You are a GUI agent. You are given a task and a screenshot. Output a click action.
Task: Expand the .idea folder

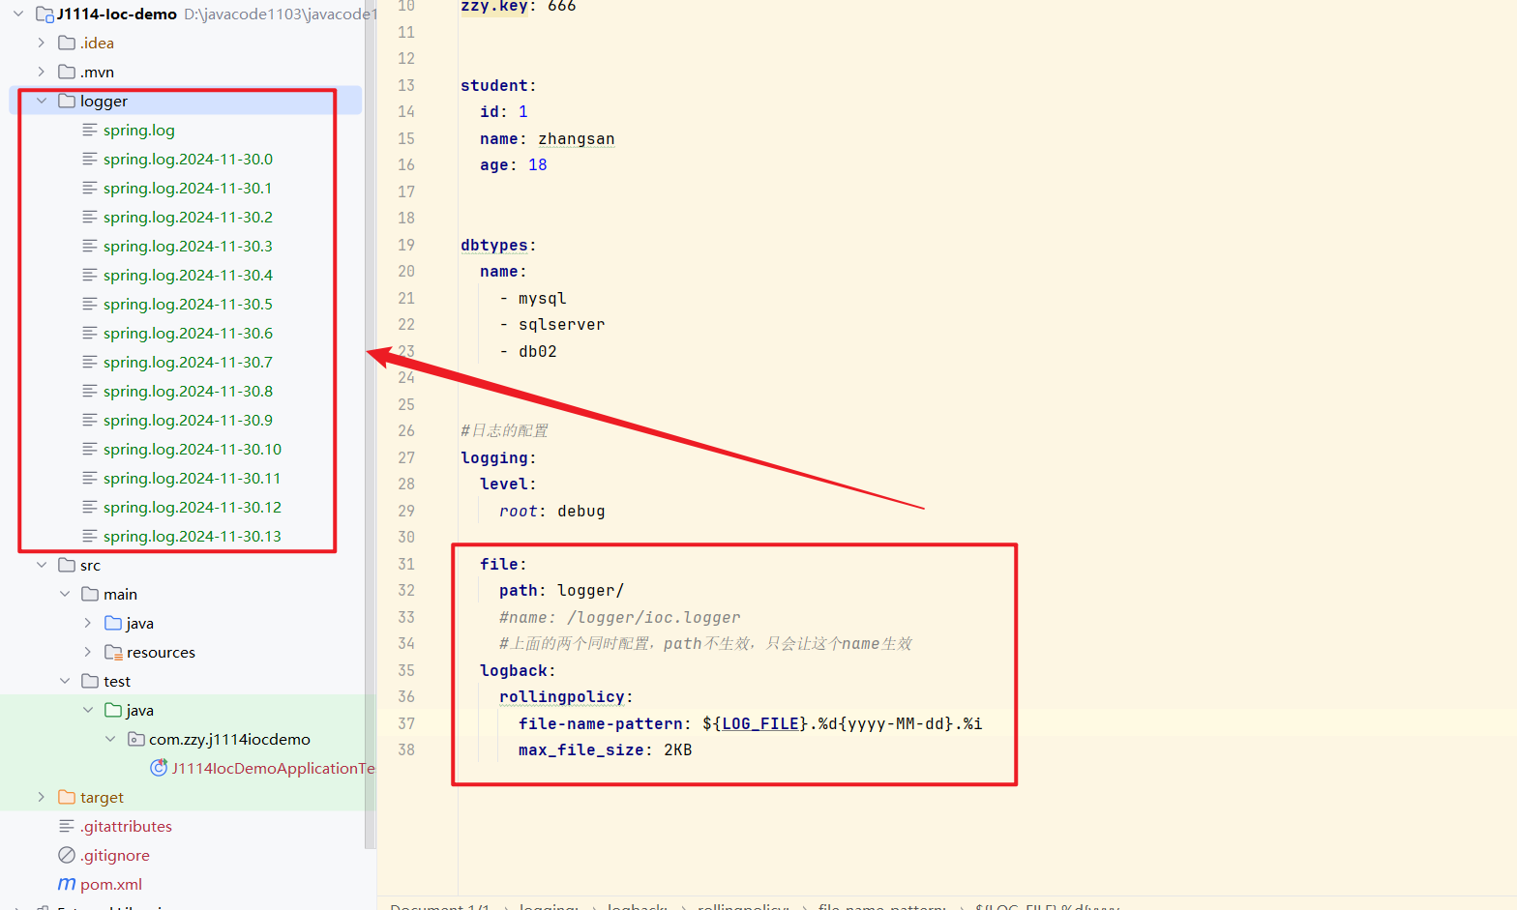[x=41, y=43]
